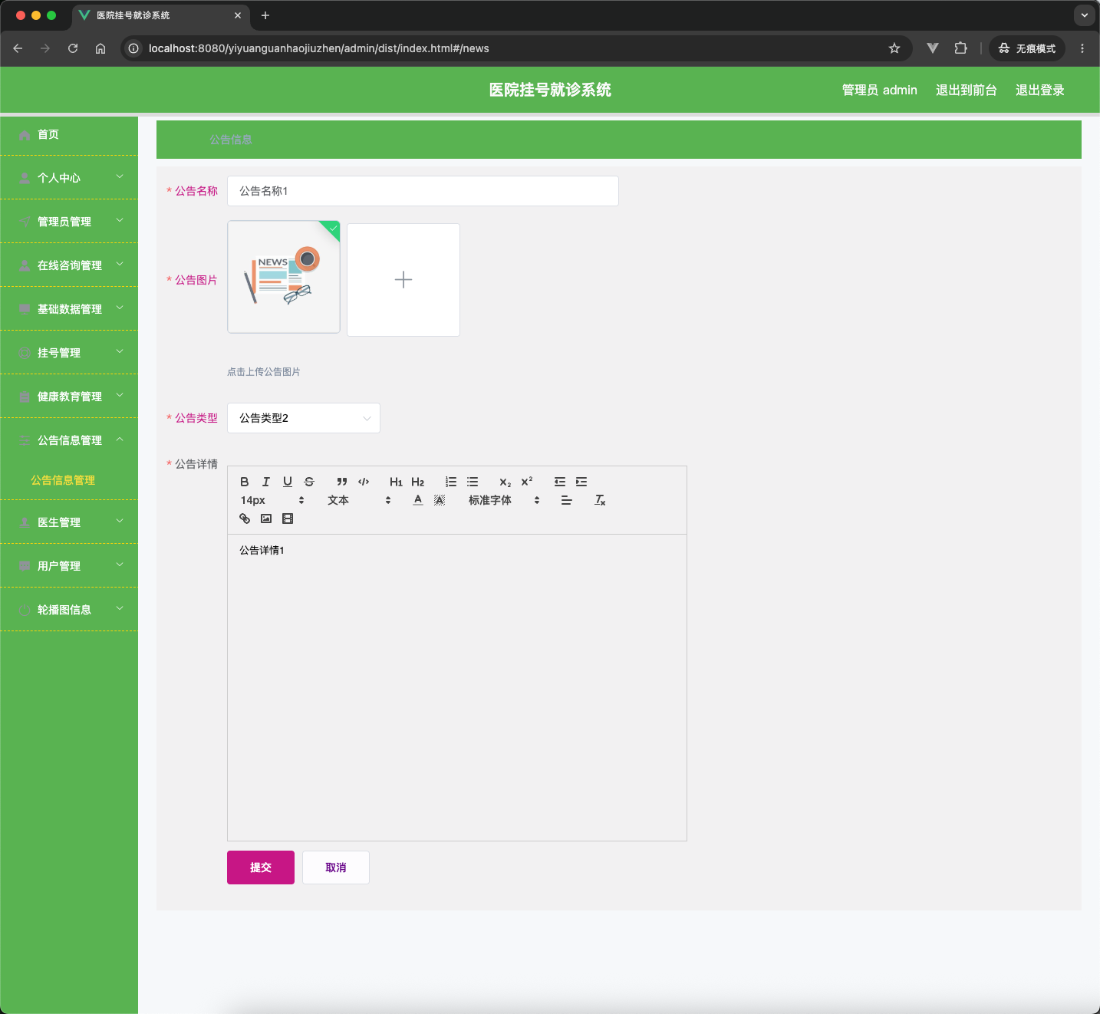1100x1014 pixels.
Task: Click the browser back arrow
Action: click(18, 48)
